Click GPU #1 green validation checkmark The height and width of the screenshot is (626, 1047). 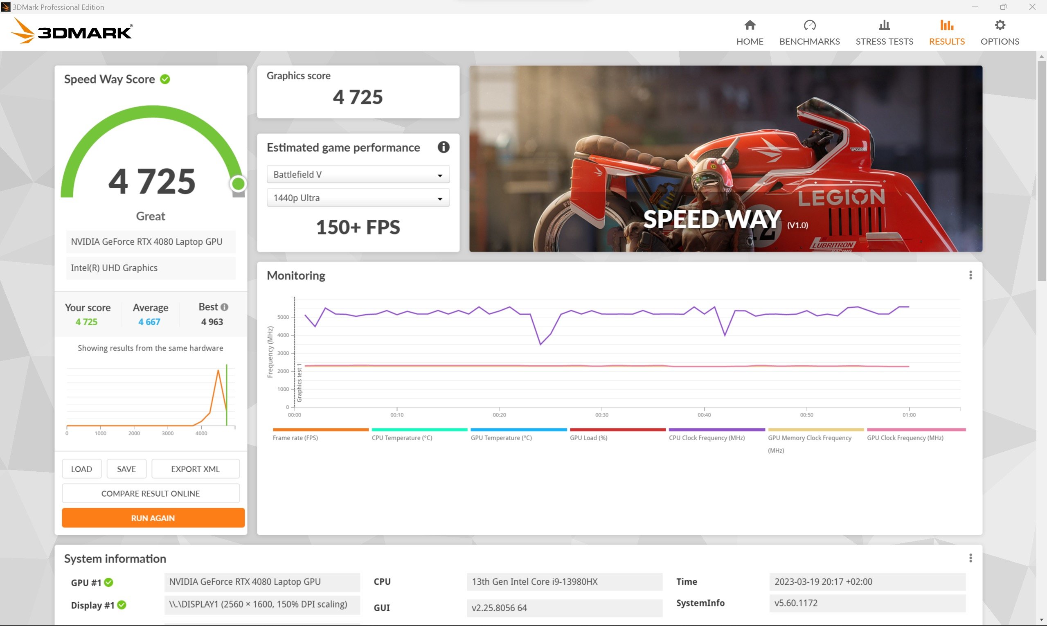pos(108,582)
